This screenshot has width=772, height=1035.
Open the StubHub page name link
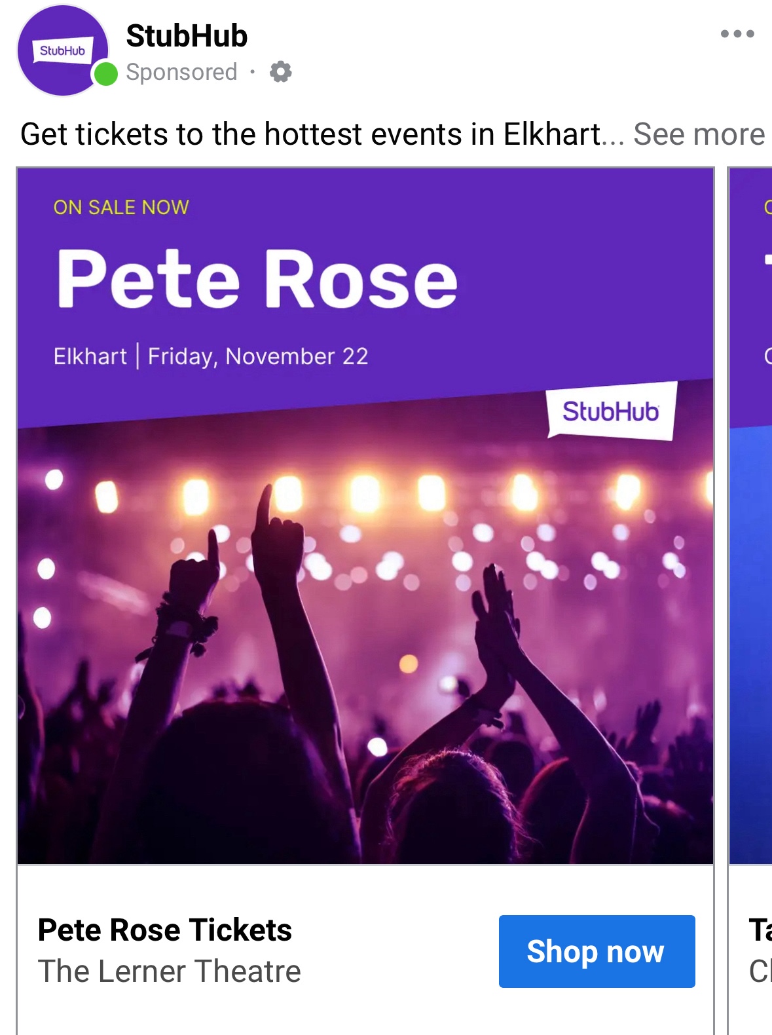187,36
